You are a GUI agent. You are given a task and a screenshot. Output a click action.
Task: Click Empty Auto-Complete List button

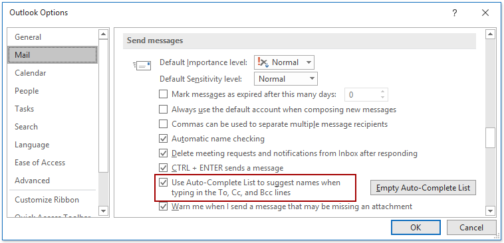coord(423,187)
